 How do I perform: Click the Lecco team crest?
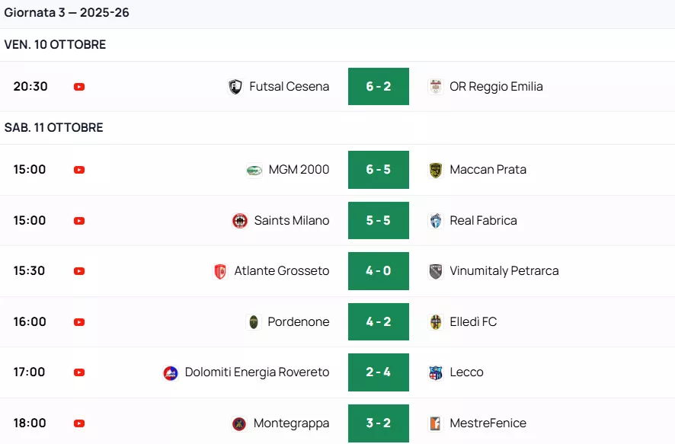(x=436, y=372)
